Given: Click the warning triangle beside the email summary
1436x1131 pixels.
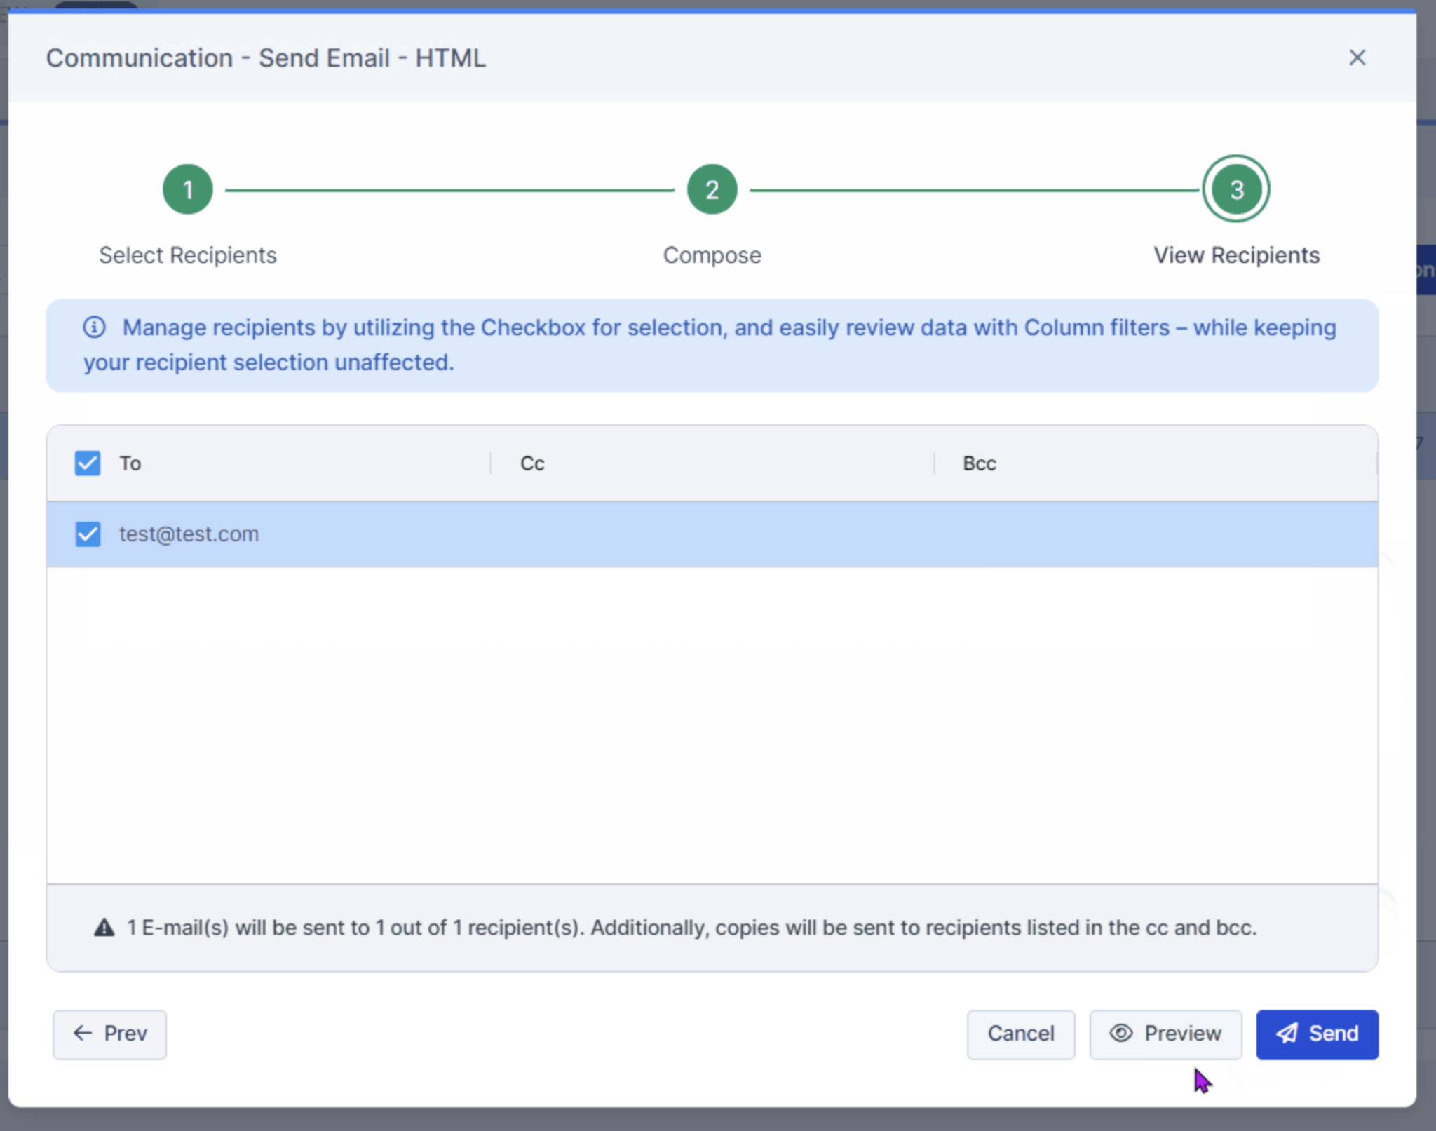Looking at the screenshot, I should [103, 927].
